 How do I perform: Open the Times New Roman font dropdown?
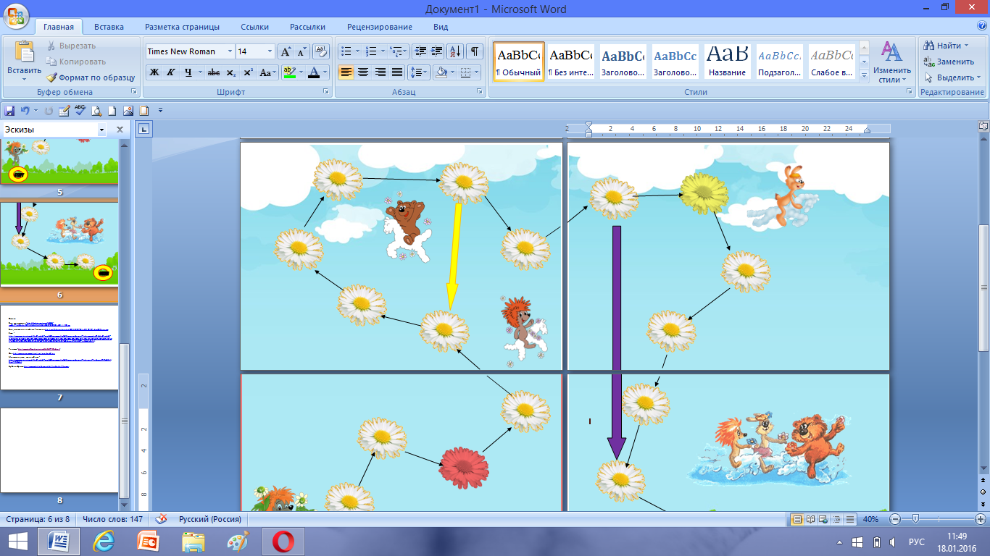coord(230,51)
